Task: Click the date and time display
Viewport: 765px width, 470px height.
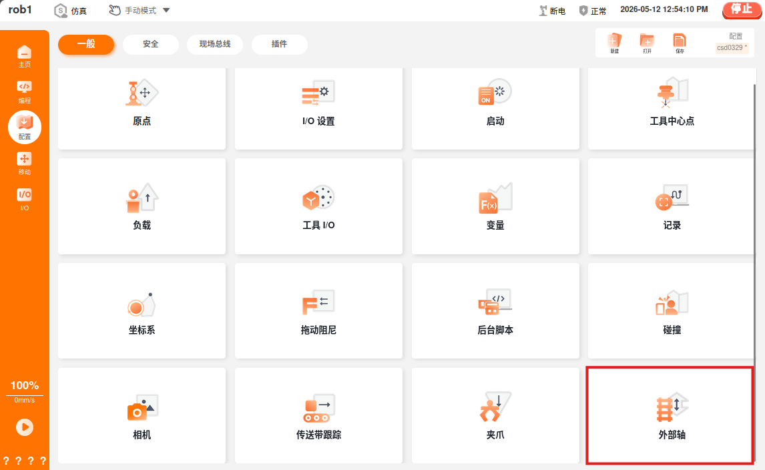Action: [664, 9]
